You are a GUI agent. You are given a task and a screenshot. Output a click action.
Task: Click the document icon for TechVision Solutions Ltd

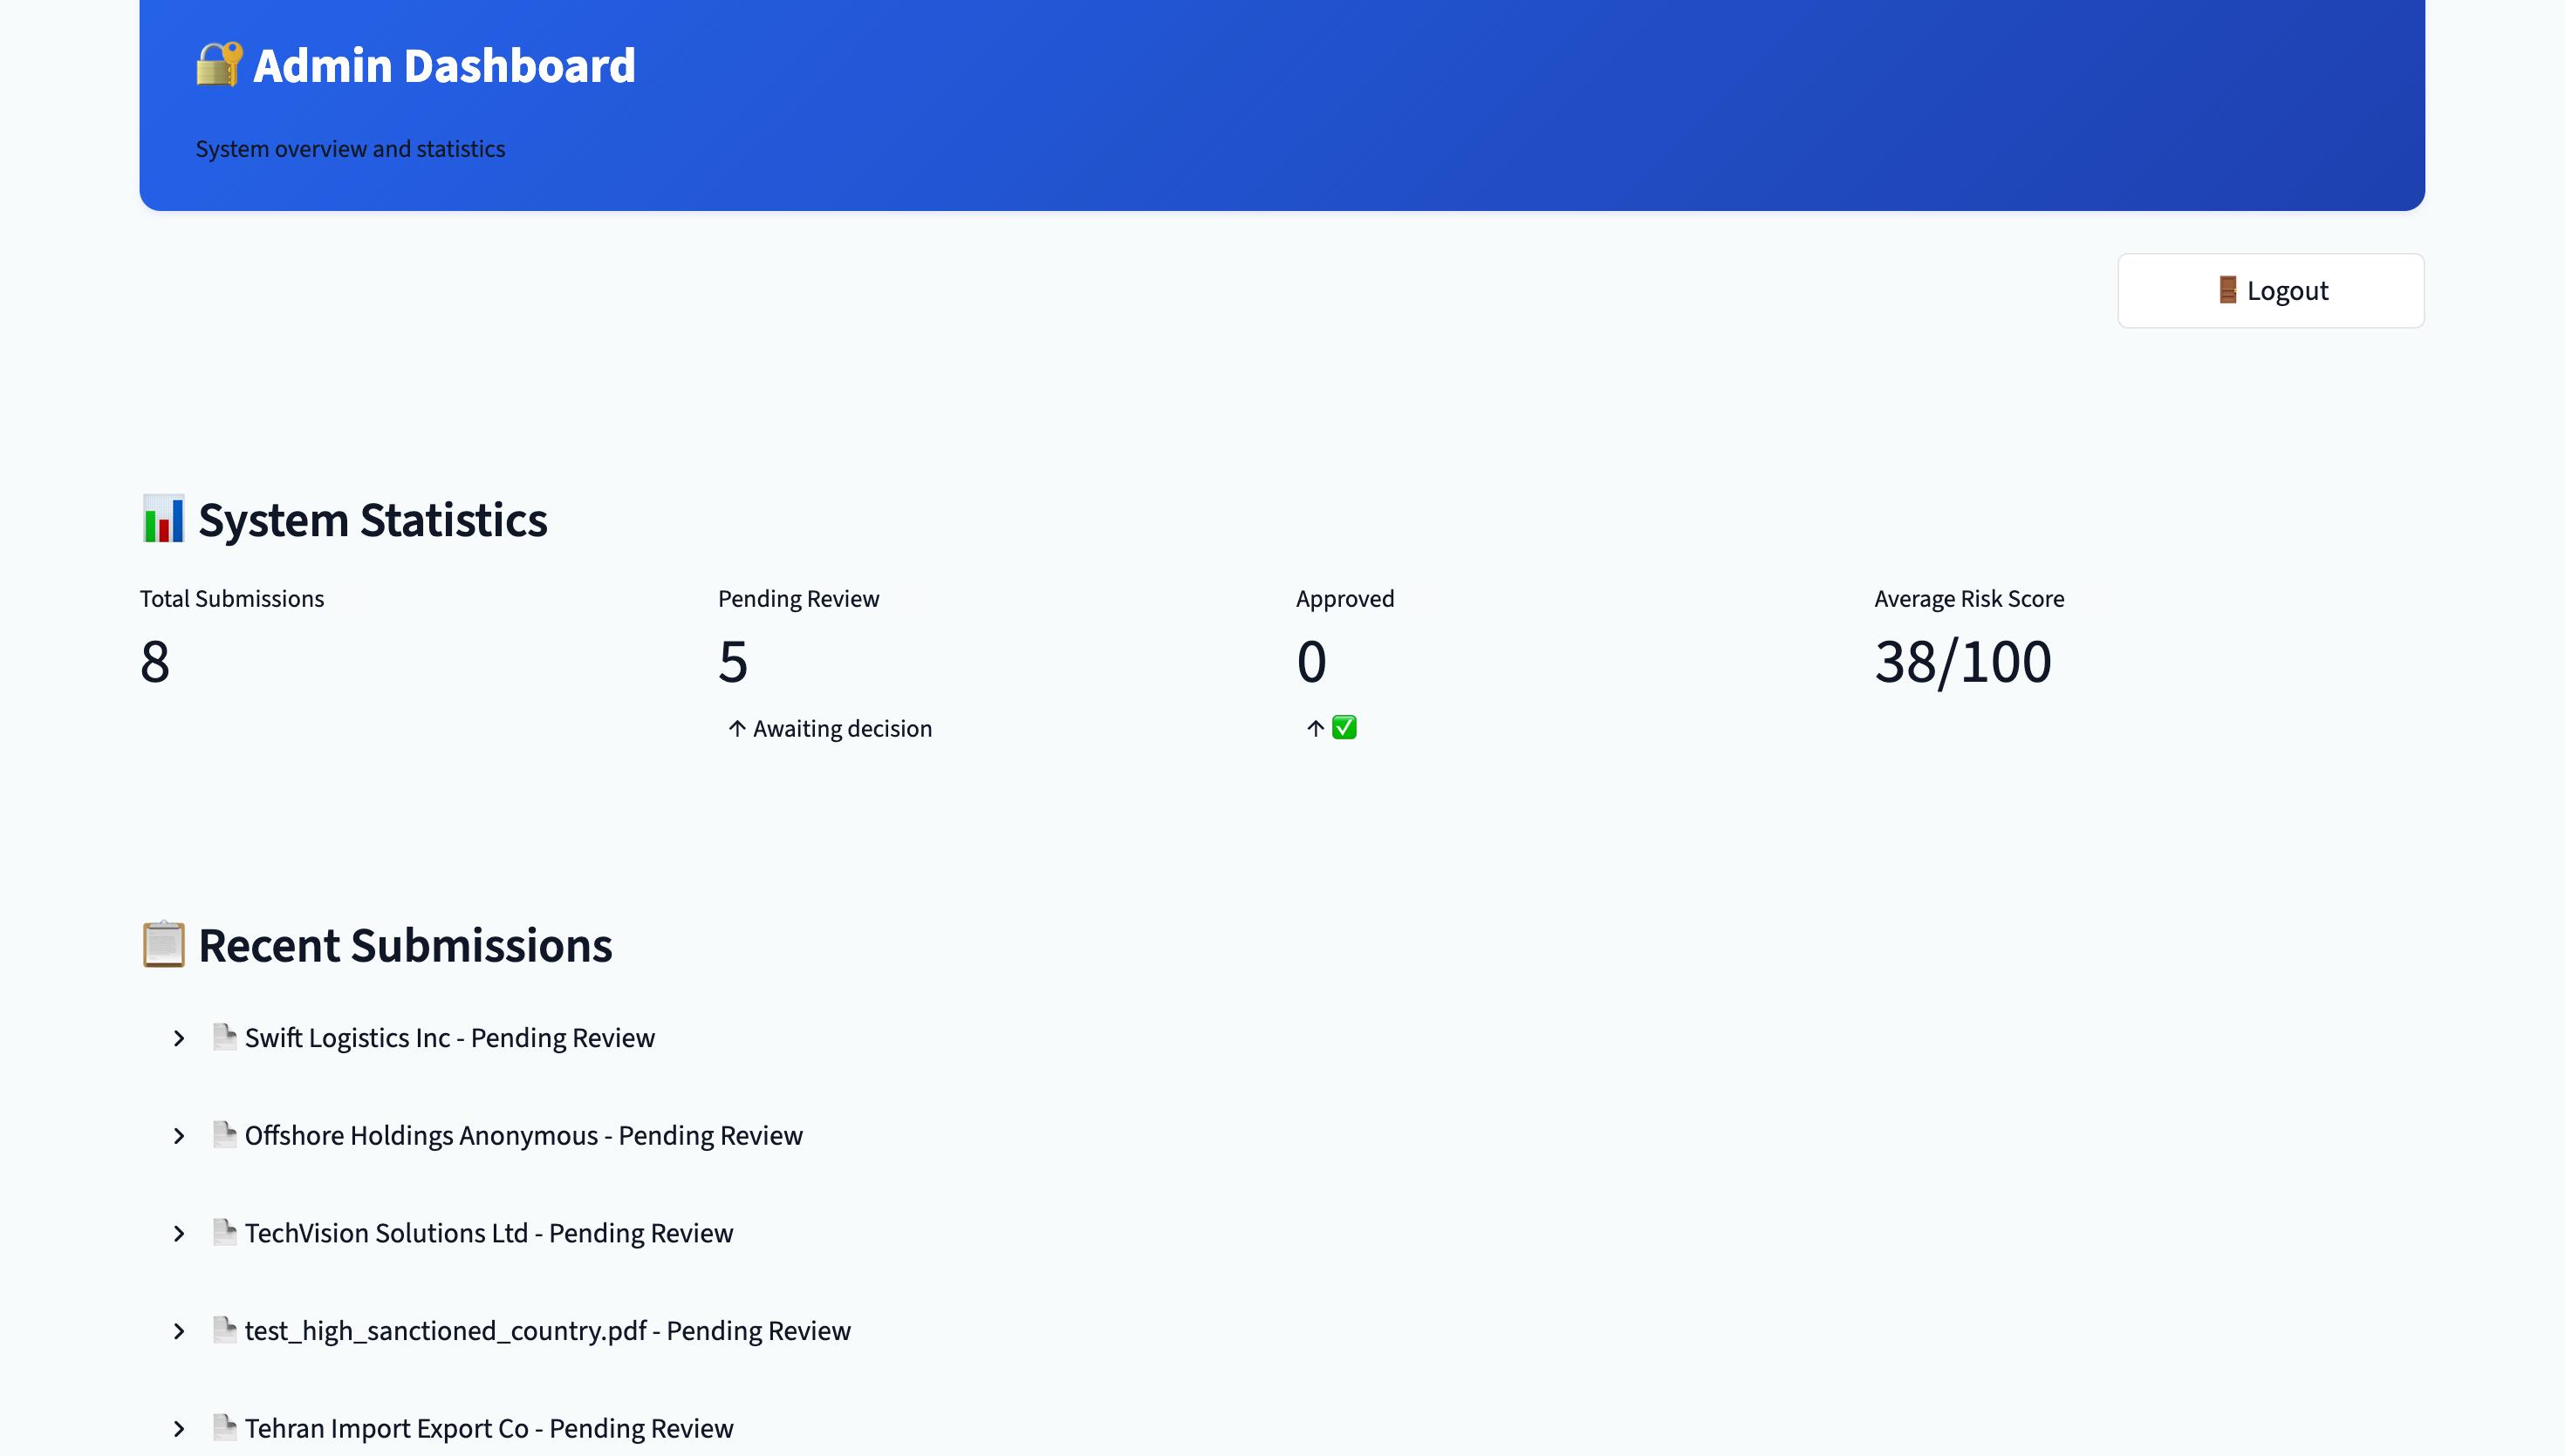tap(224, 1232)
